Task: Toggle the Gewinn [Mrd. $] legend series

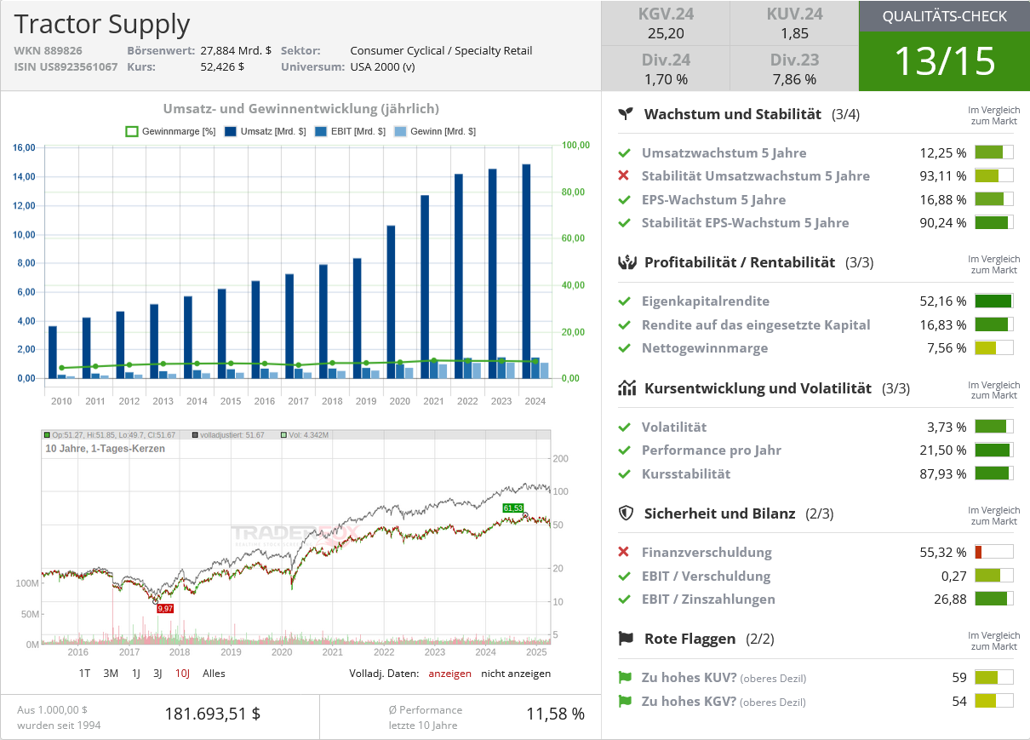Action: pyautogui.click(x=435, y=132)
